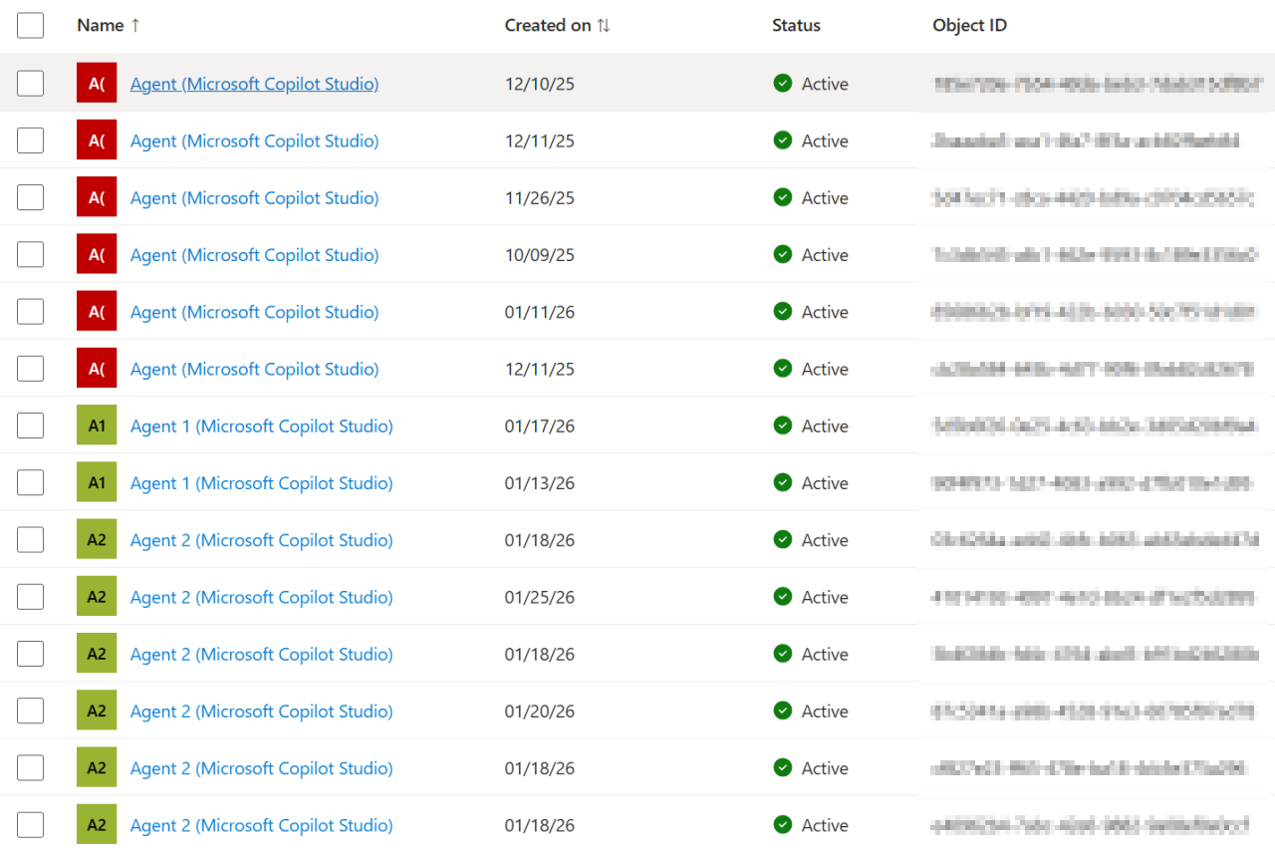Click Active status checkmark for agent created 01/11/26

(783, 312)
